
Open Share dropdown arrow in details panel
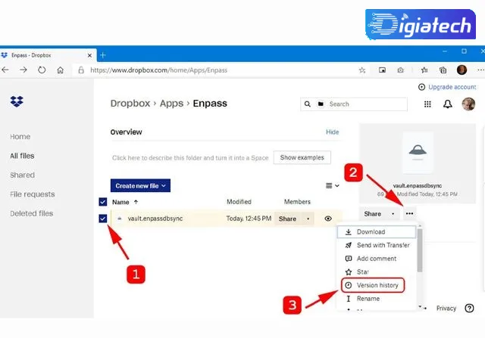(393, 214)
